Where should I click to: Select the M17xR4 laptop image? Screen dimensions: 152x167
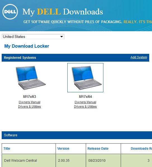[x=85, y=78]
